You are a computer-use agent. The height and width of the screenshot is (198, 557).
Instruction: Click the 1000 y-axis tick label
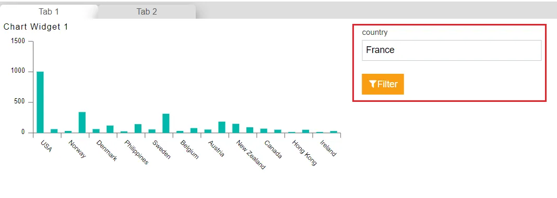pos(18,71)
